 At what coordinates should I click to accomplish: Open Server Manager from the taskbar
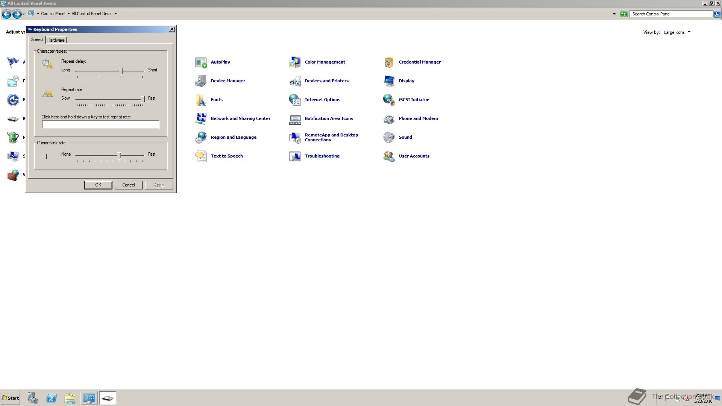[33, 398]
